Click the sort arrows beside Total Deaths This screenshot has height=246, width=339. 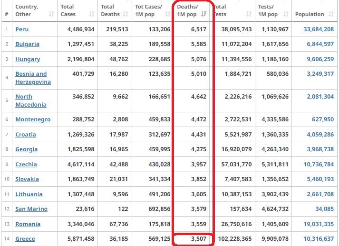point(126,14)
